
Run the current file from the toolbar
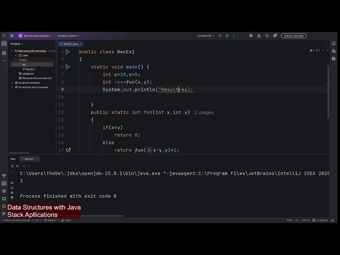(220, 36)
